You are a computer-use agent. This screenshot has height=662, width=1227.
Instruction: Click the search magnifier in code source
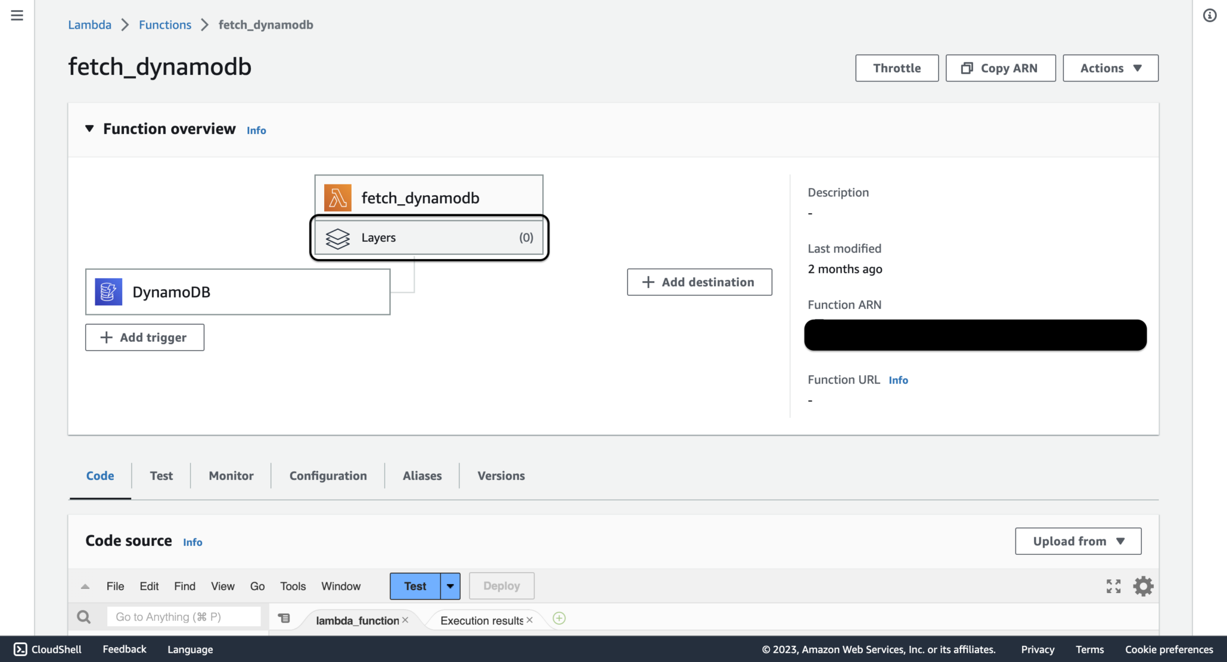coord(84,616)
